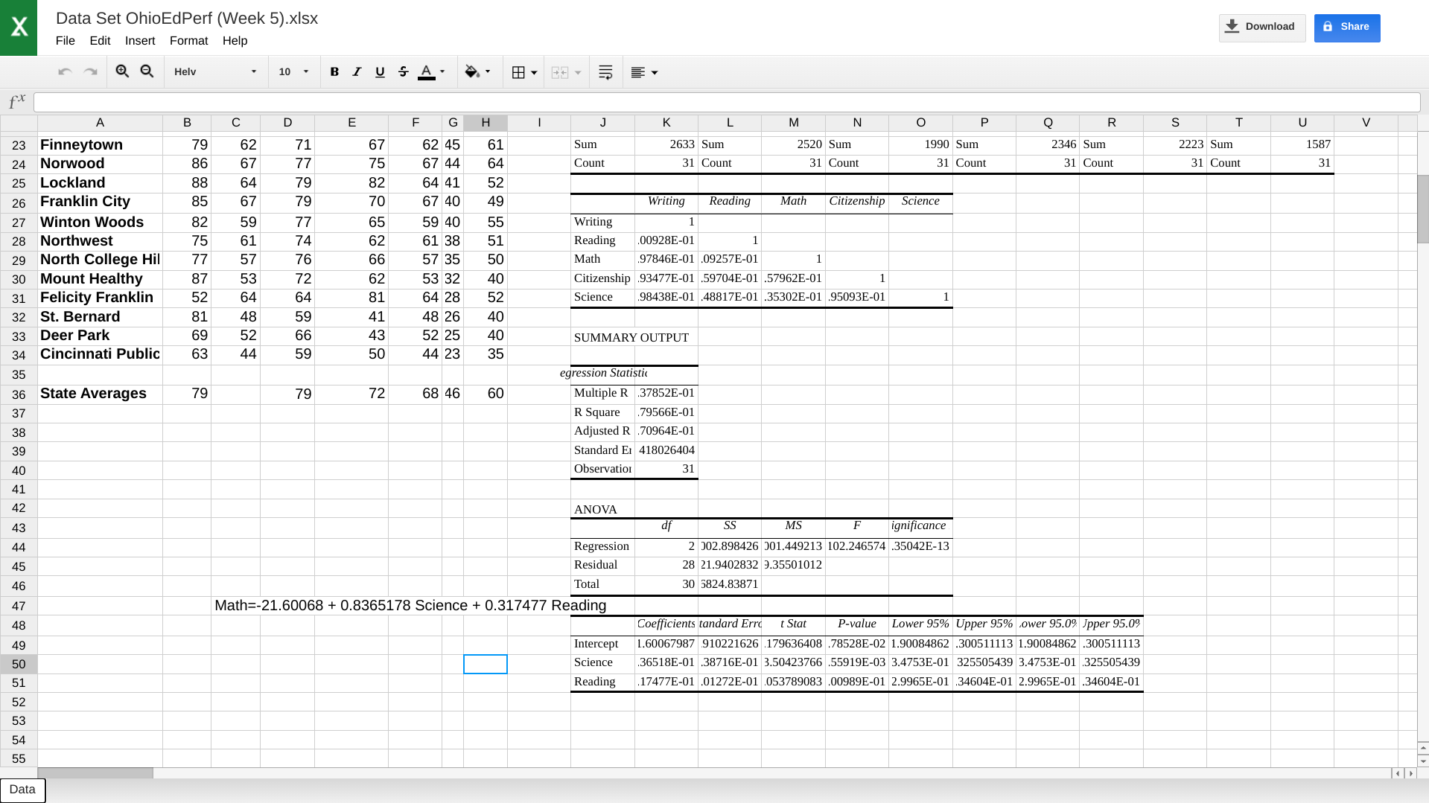This screenshot has width=1429, height=803.
Task: Apply the fill color bucket
Action: [472, 72]
